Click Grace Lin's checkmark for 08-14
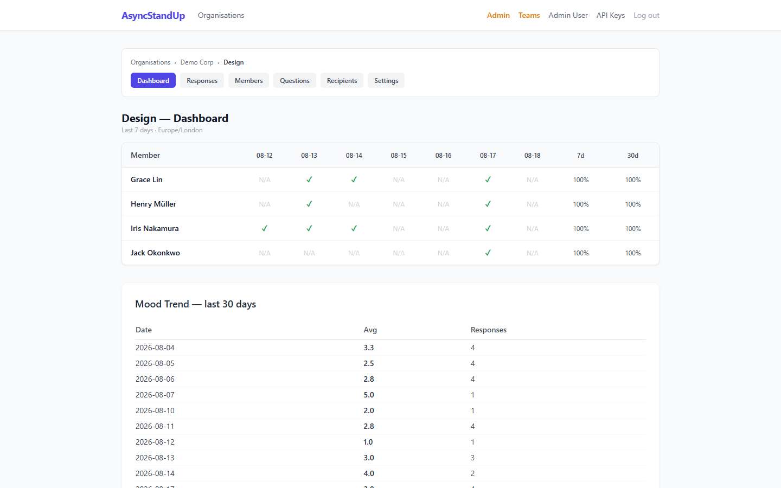Viewport: 781px width, 488px height. pos(354,179)
